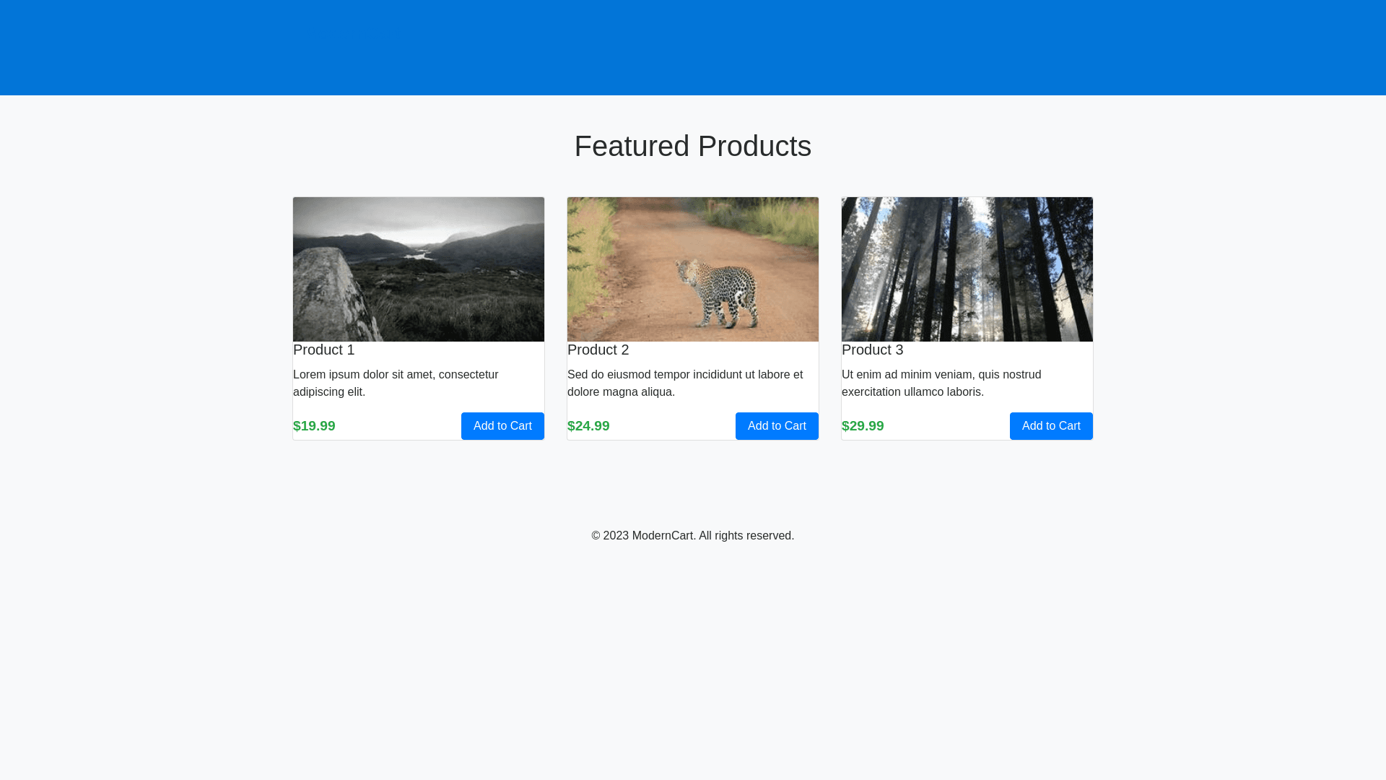Click the Ut enim ad minim description
1386x780 pixels.
pyautogui.click(x=941, y=383)
